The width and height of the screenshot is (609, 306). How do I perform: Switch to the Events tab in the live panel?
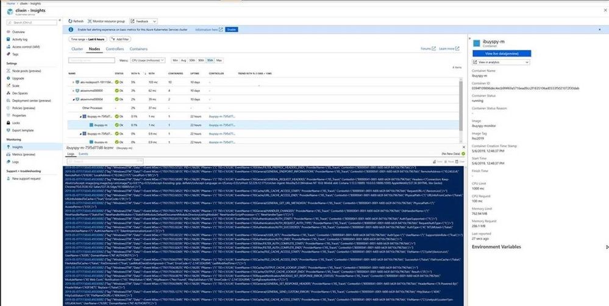(x=84, y=154)
